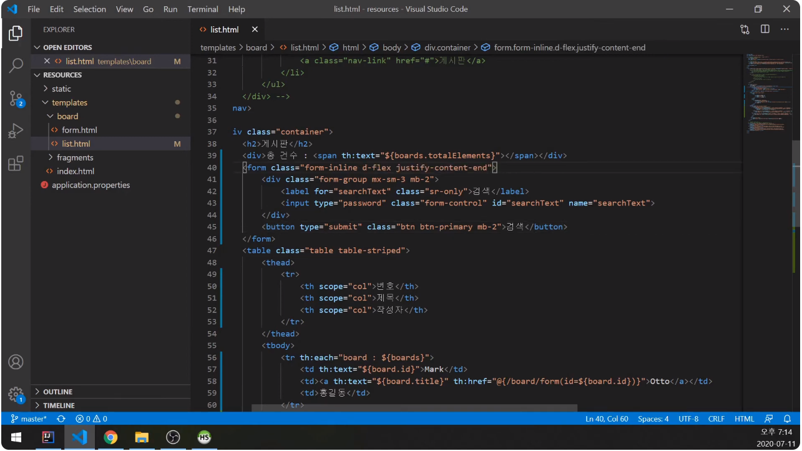This screenshot has width=802, height=451.
Task: Click the Synchronize Changes status bar icon
Action: click(61, 419)
